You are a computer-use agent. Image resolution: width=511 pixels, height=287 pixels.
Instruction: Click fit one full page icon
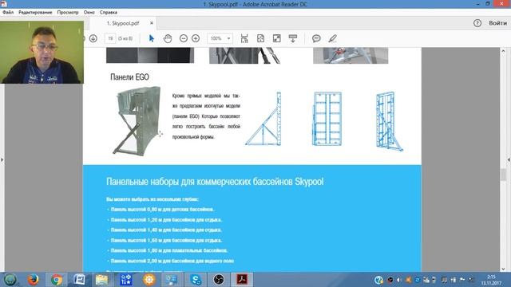[260, 38]
